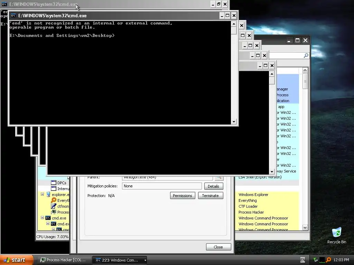The image size is (354, 265).
Task: Click the EN language bar indicator
Action: (x=302, y=260)
